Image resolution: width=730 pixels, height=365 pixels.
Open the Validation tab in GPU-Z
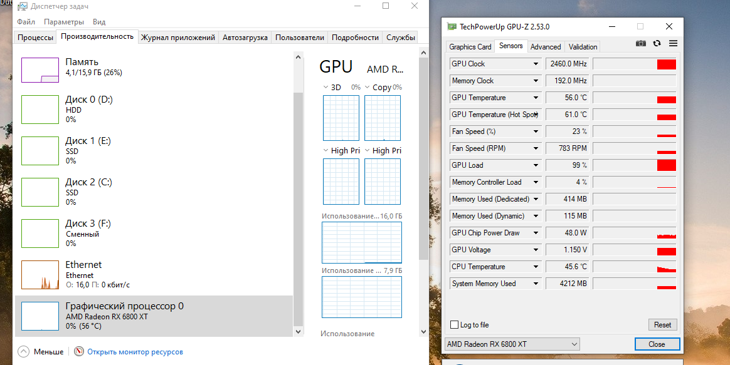point(583,47)
